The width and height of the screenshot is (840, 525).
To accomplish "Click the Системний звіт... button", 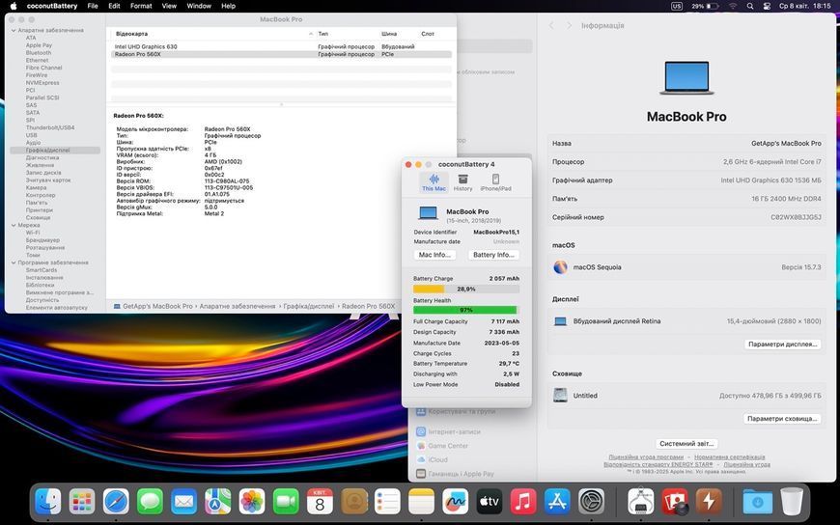I will [x=686, y=444].
